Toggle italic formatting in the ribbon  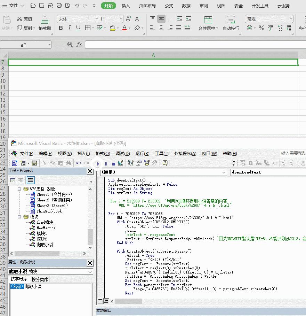coord(70,28)
